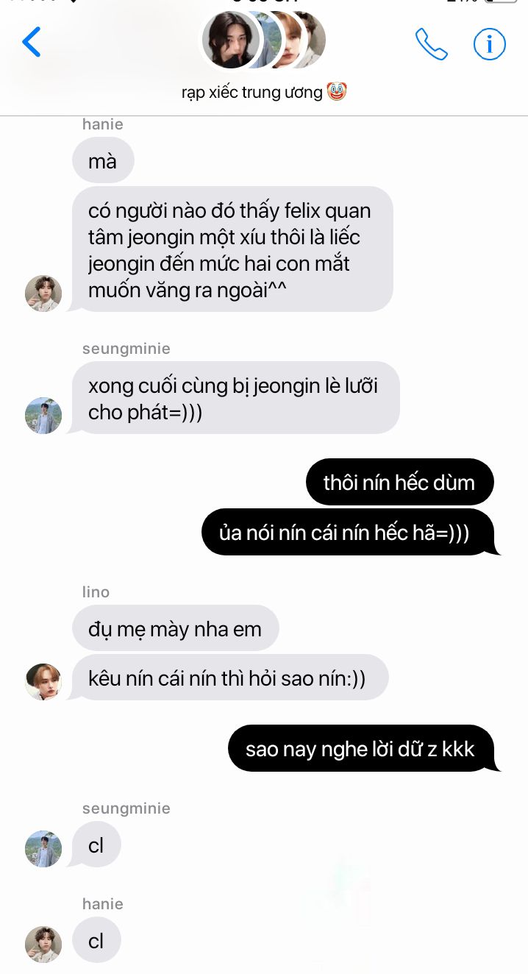Tap lino's avatar beside "kêu nín" message
This screenshot has height=974, width=528.
[x=43, y=681]
